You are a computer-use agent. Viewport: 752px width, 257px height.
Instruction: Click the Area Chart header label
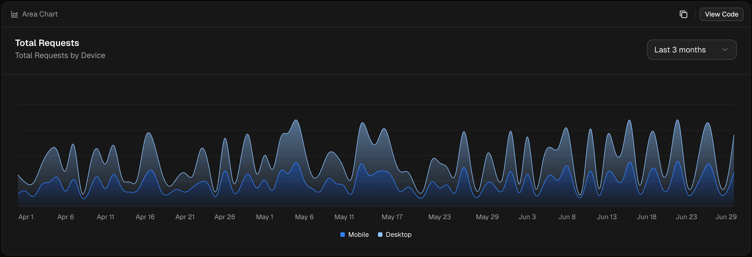point(40,14)
